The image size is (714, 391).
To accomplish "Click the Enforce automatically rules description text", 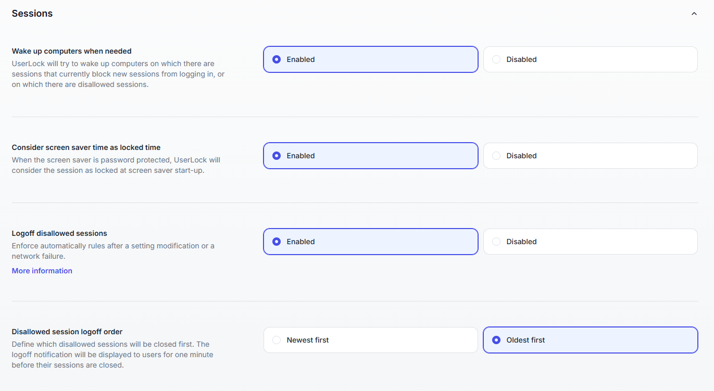I will click(x=113, y=250).
